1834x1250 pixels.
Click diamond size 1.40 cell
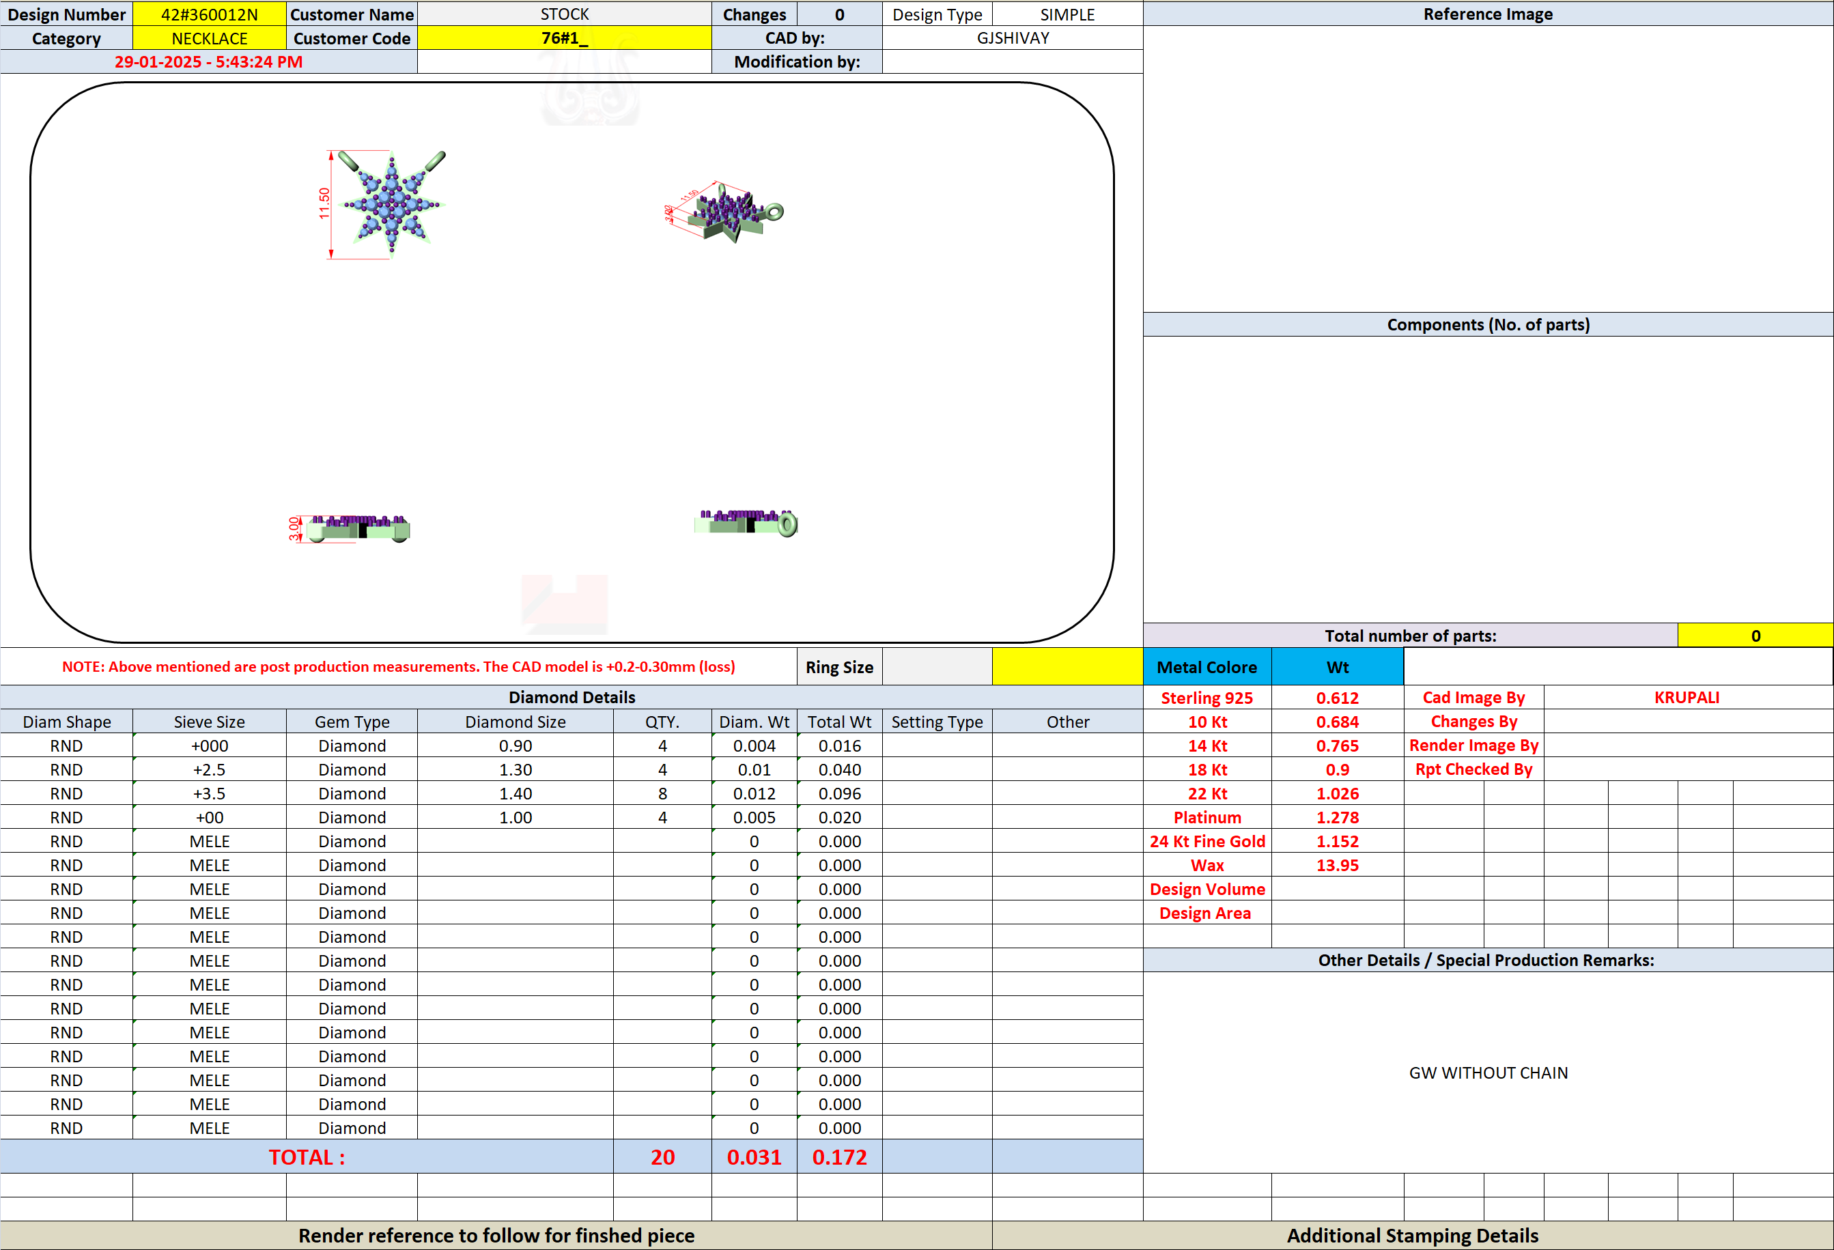(x=516, y=793)
